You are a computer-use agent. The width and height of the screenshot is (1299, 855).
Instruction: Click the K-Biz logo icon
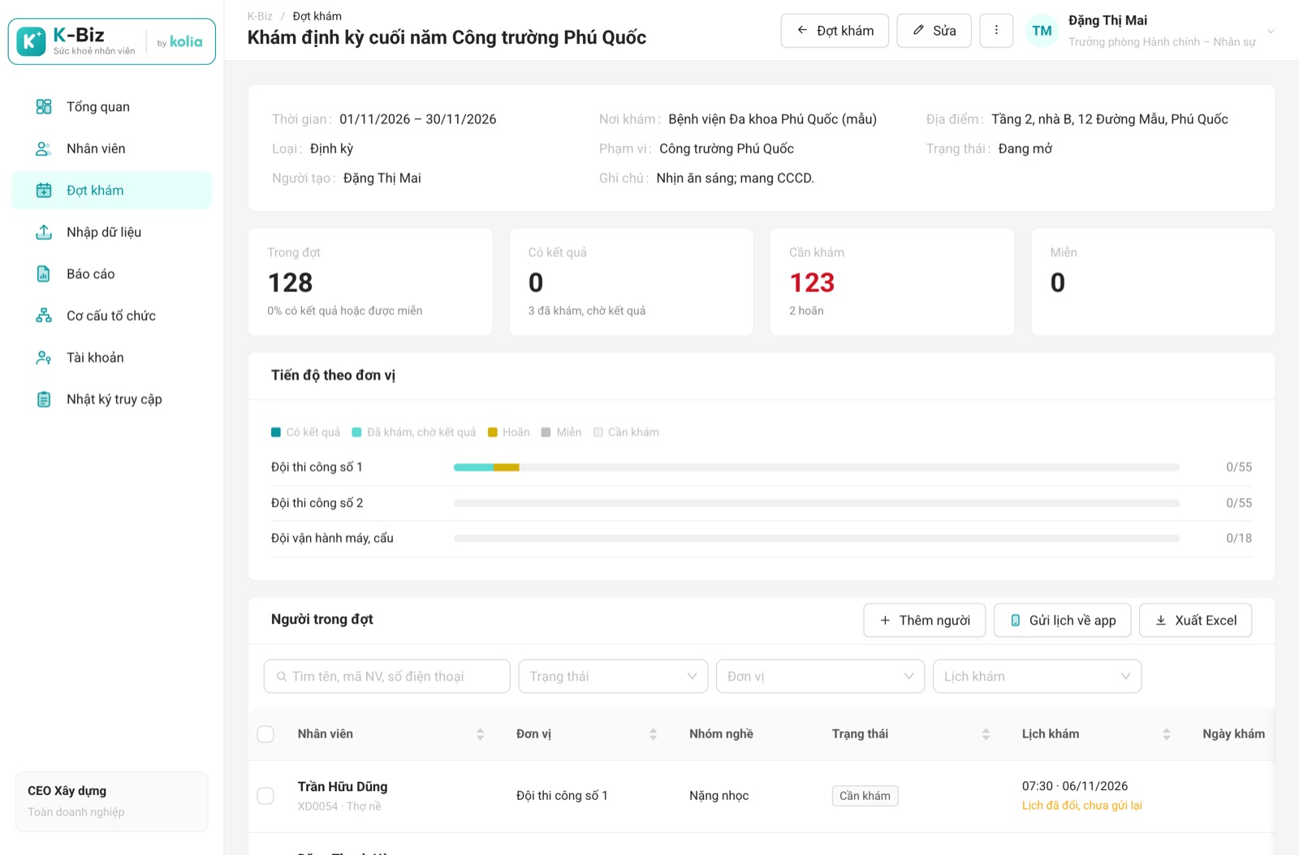(31, 41)
